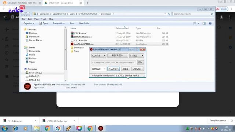Open the 0x00000 address dropdown

[99, 69]
